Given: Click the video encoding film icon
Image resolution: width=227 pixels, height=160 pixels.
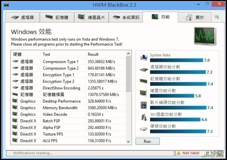Looking at the screenshot, I should click(x=144, y=105).
